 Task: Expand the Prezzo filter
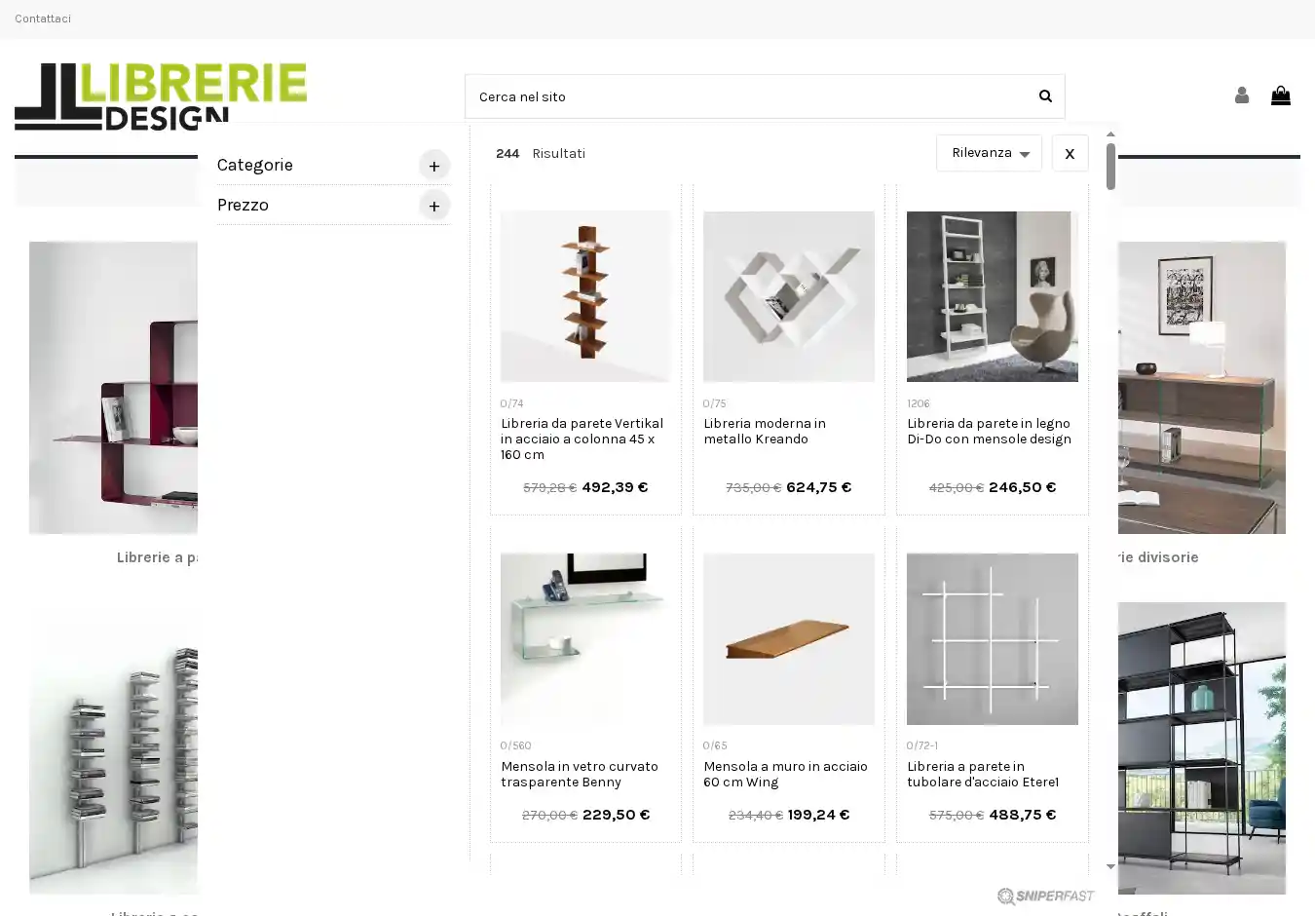pos(433,206)
